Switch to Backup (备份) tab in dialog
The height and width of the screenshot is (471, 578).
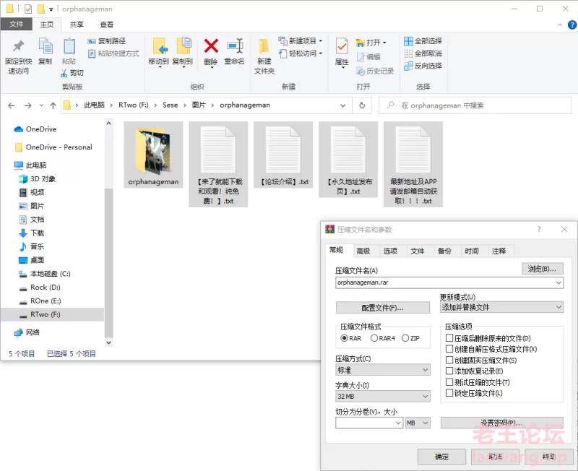[x=444, y=251]
